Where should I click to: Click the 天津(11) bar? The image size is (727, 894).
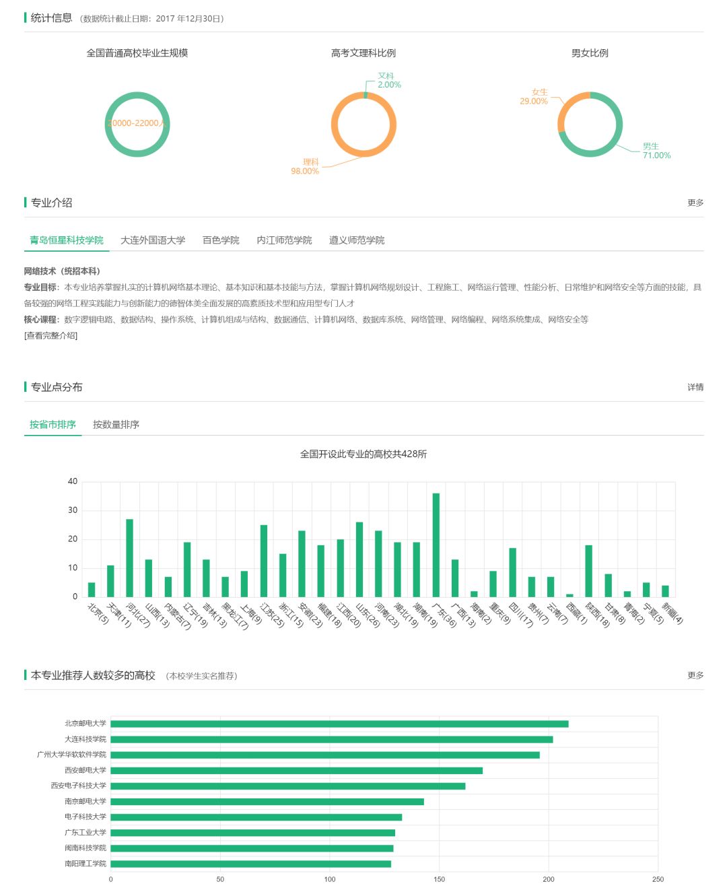pyautogui.click(x=110, y=581)
